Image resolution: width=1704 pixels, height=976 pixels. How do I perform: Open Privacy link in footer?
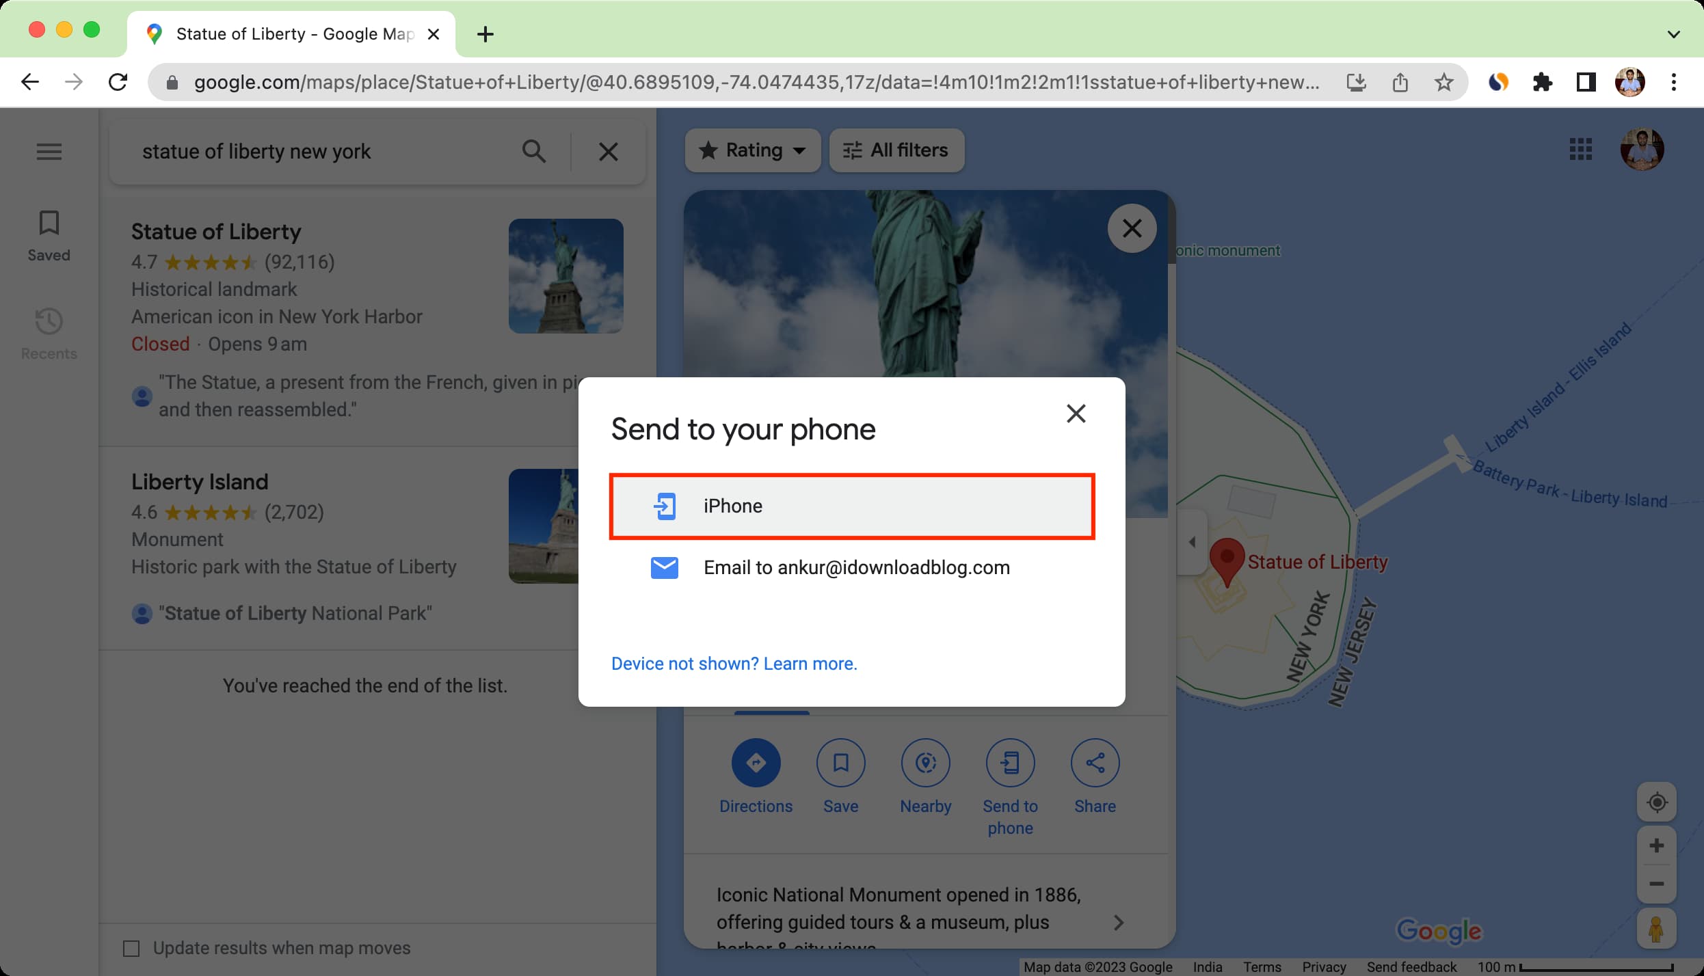1323,967
